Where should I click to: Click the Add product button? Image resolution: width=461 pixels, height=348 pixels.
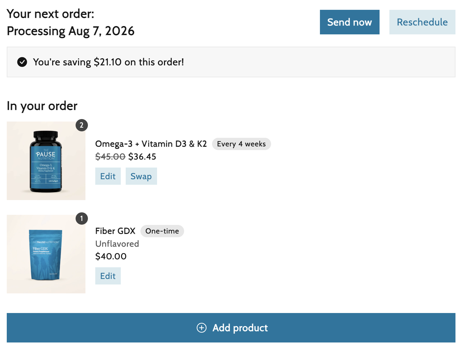[x=231, y=328]
